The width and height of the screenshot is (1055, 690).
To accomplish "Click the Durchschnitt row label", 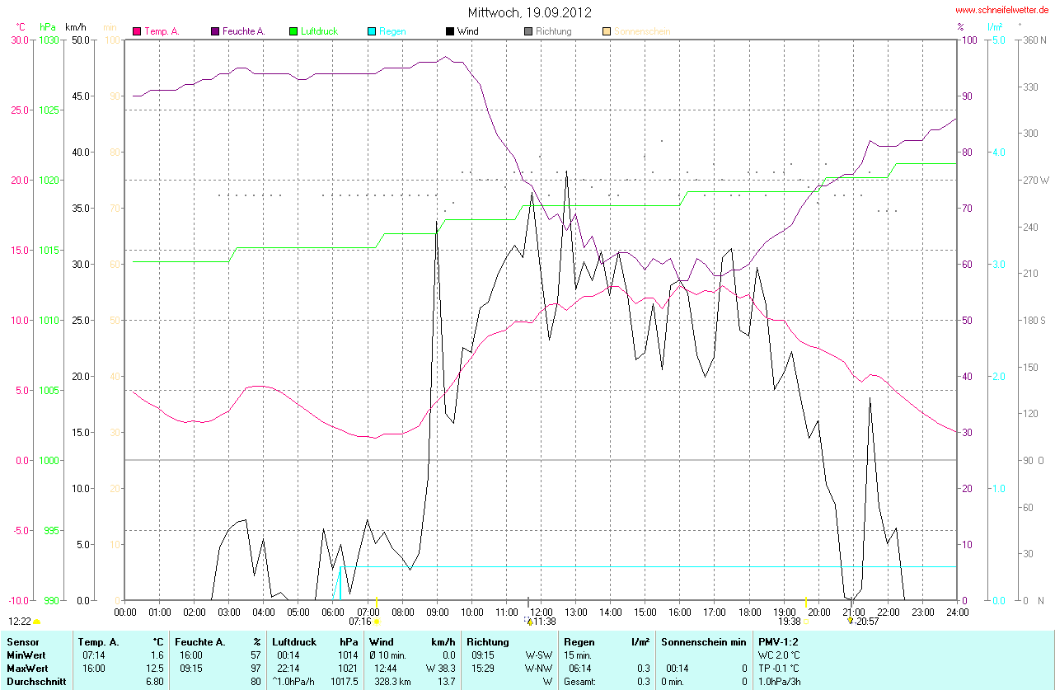I will [35, 682].
